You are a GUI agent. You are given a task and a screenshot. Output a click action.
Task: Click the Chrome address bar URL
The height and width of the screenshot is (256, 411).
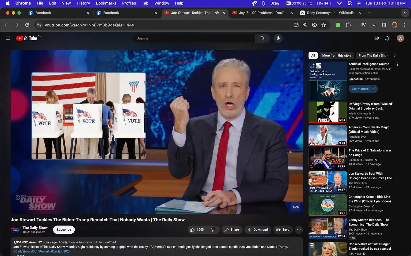[89, 25]
